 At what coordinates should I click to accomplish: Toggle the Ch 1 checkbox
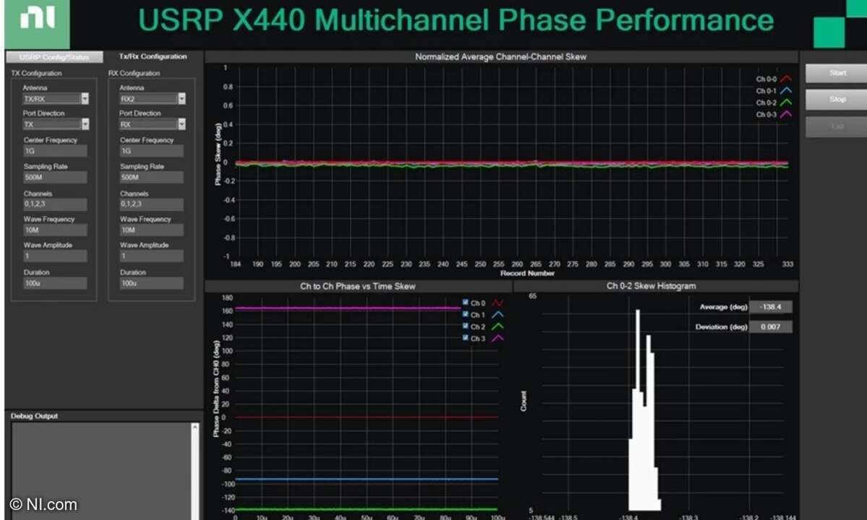tap(465, 314)
